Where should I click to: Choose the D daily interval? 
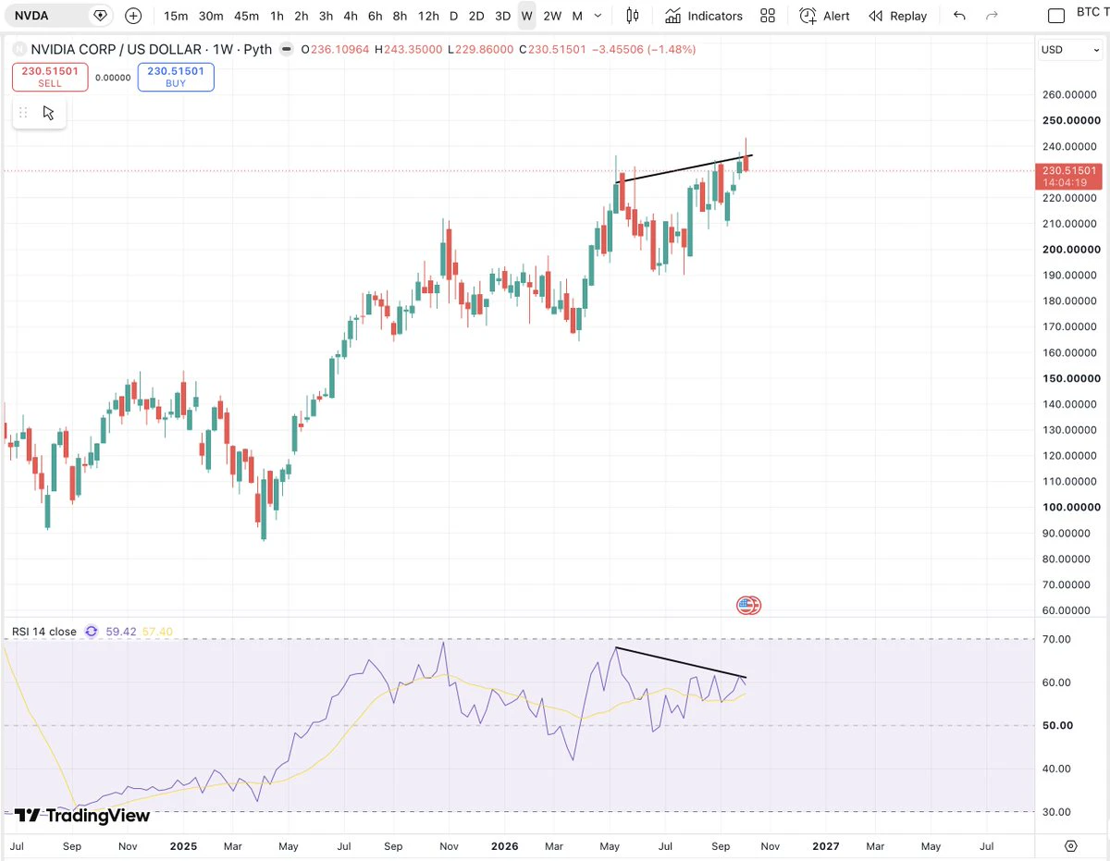pos(453,16)
